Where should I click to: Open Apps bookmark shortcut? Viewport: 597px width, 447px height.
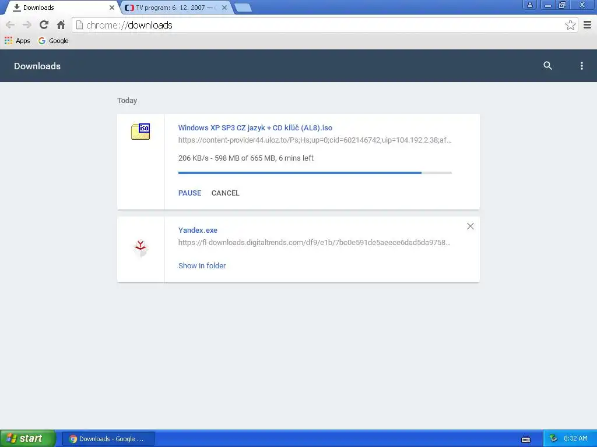(x=17, y=41)
